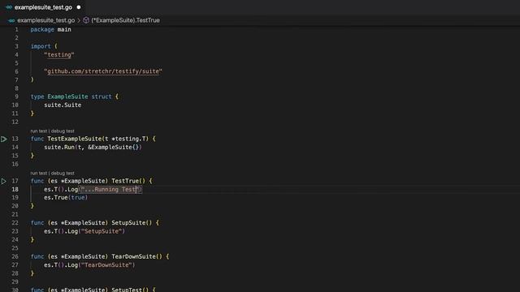Click line number 18 in the gutter
Viewport: 520px width, 292px height.
pos(15,189)
